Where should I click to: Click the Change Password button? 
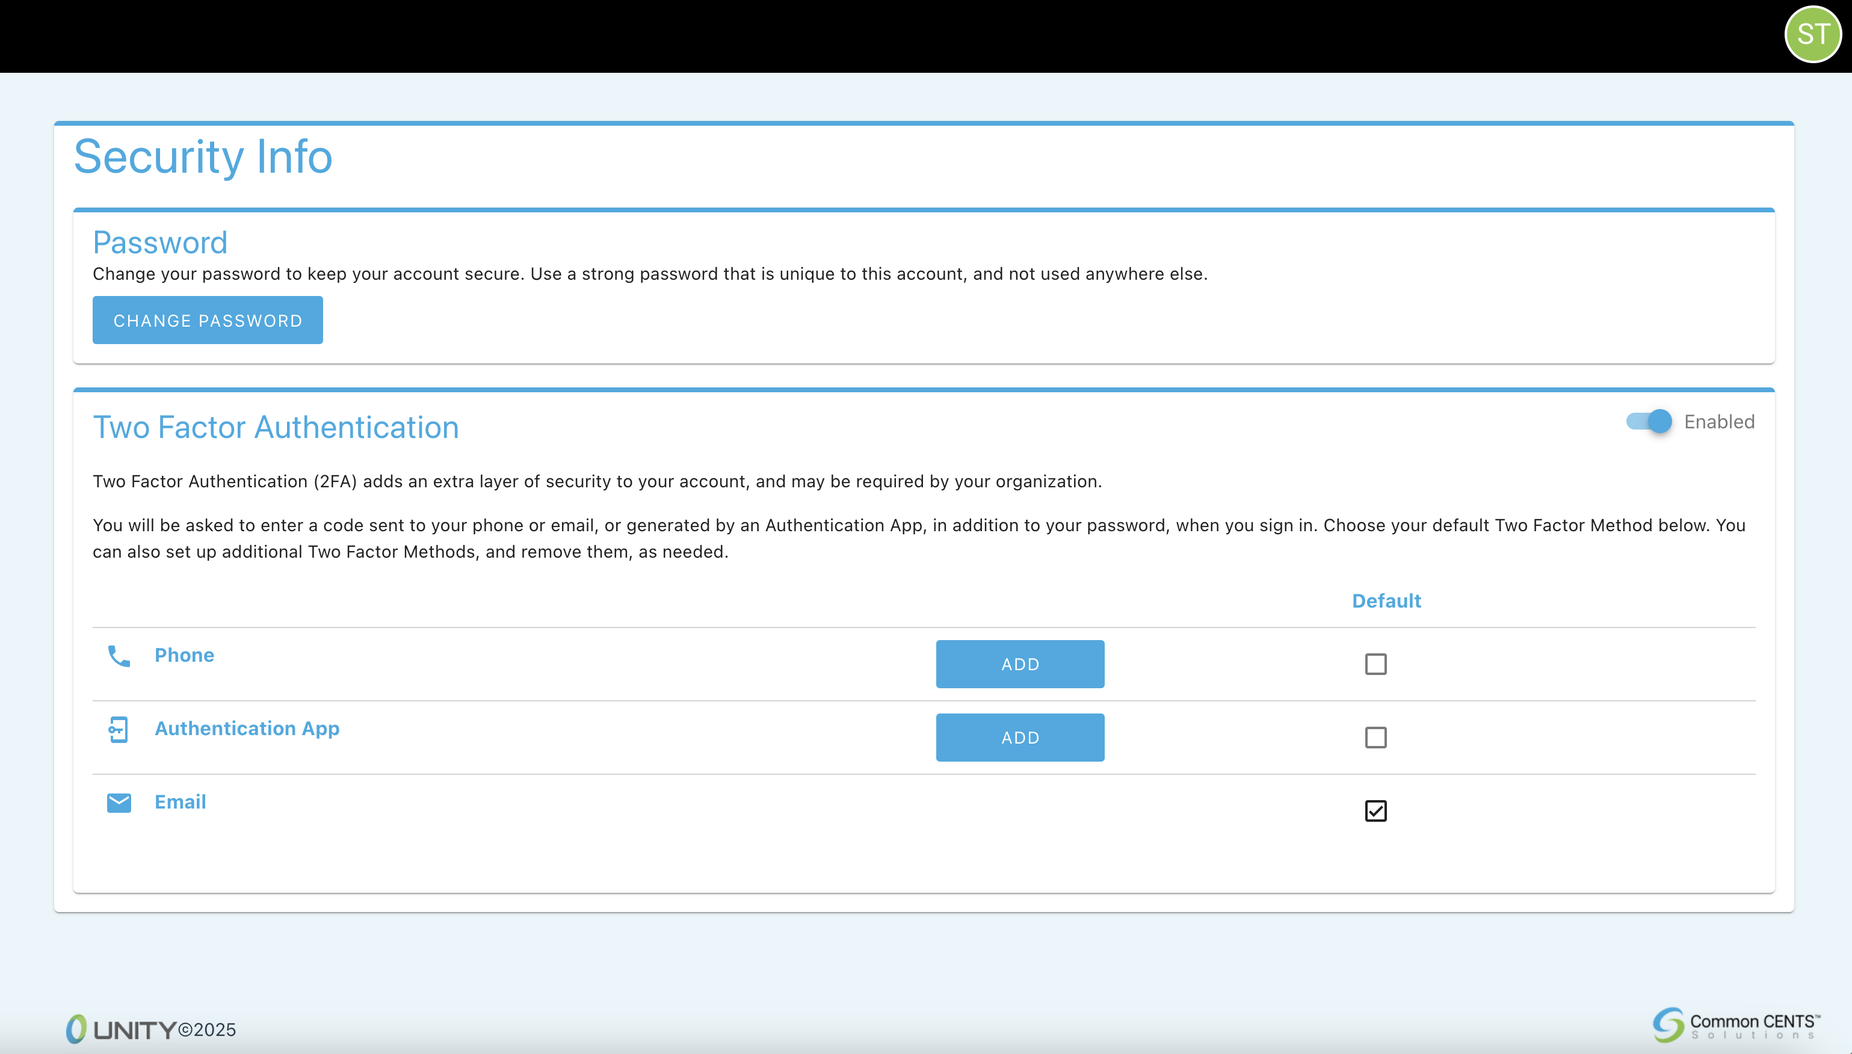208,320
